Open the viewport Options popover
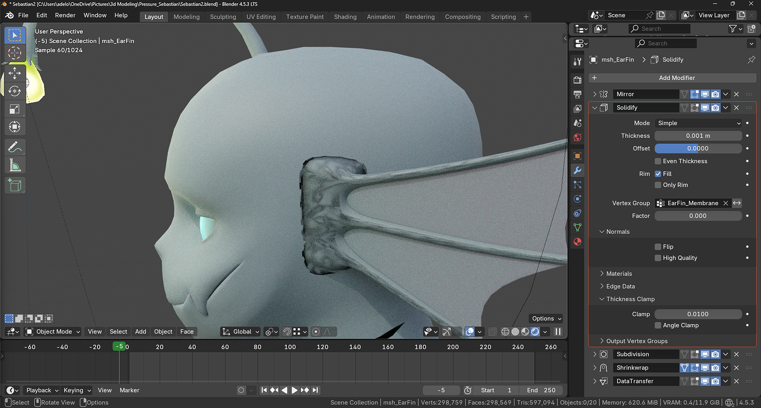The image size is (761, 408). coord(546,318)
